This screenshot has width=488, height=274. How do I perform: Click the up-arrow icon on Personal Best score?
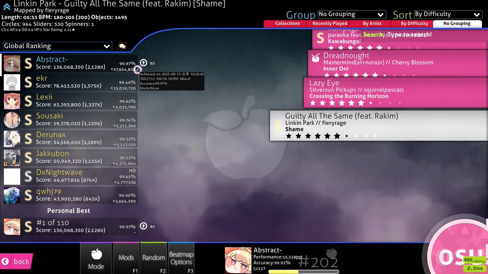click(144, 226)
